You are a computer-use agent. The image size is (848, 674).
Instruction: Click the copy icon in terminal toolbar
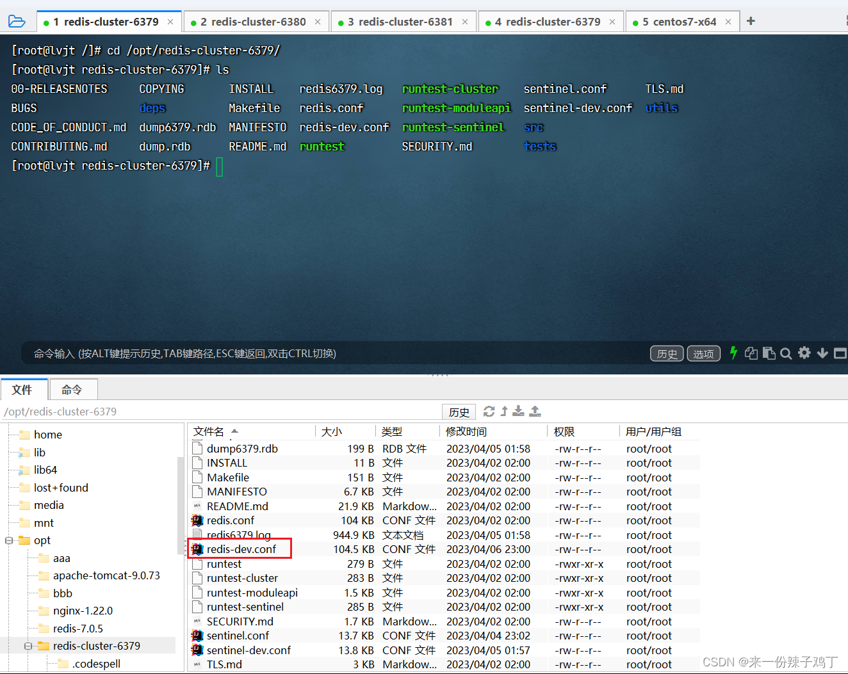pyautogui.click(x=751, y=353)
